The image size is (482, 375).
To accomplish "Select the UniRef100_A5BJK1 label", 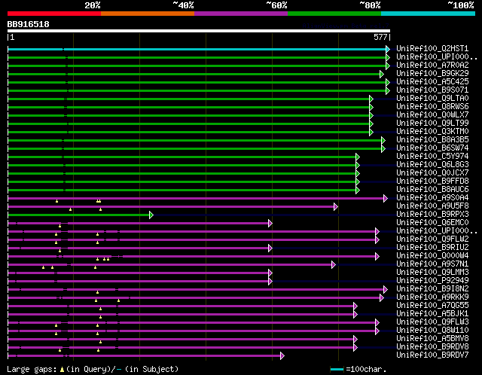I will tap(432, 314).
